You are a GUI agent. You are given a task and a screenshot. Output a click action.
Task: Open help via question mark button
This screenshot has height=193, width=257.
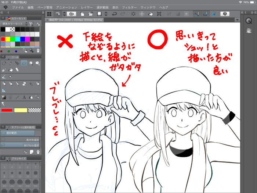click(225, 14)
